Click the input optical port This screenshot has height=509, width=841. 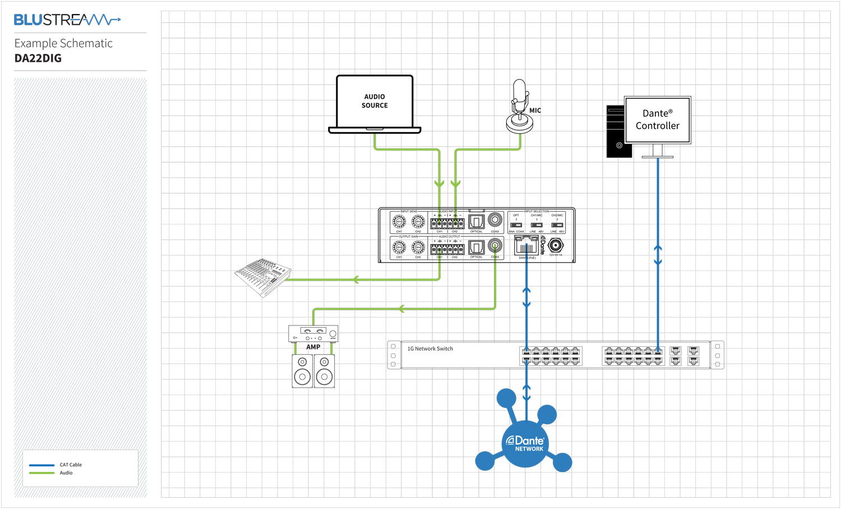(476, 222)
